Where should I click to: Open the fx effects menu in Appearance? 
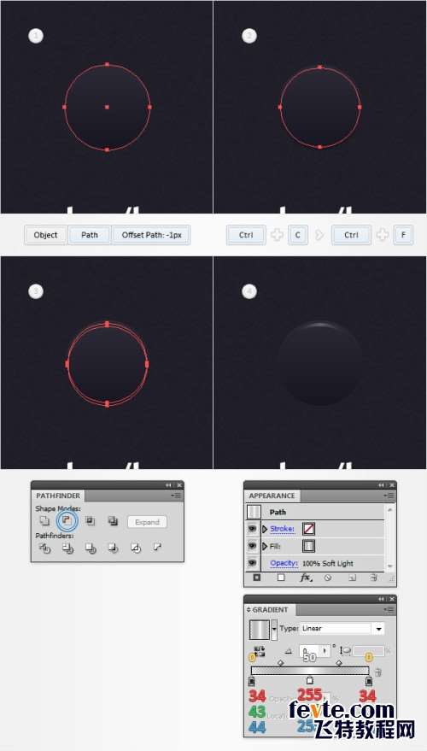click(x=305, y=578)
